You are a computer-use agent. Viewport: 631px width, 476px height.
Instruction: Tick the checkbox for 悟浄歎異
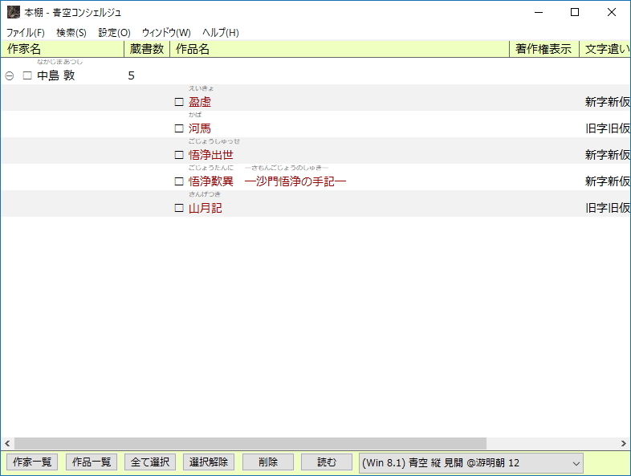[179, 181]
